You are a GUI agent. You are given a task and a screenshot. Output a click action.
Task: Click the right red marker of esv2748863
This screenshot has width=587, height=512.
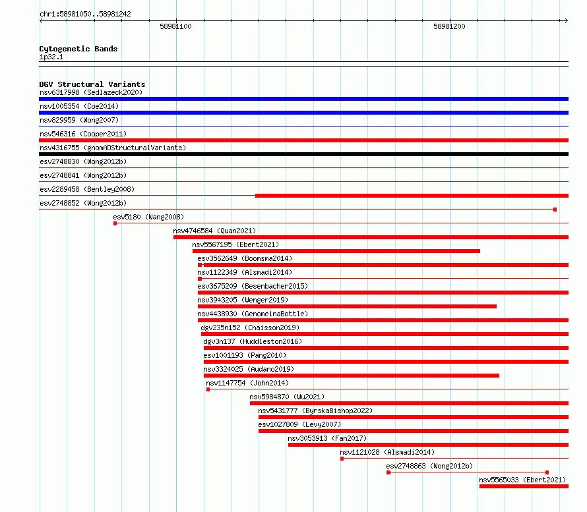[547, 472]
